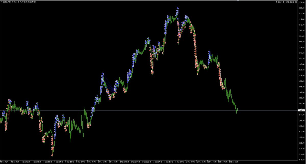Click the 11 Dec 15:45 time label

(x=169, y=162)
